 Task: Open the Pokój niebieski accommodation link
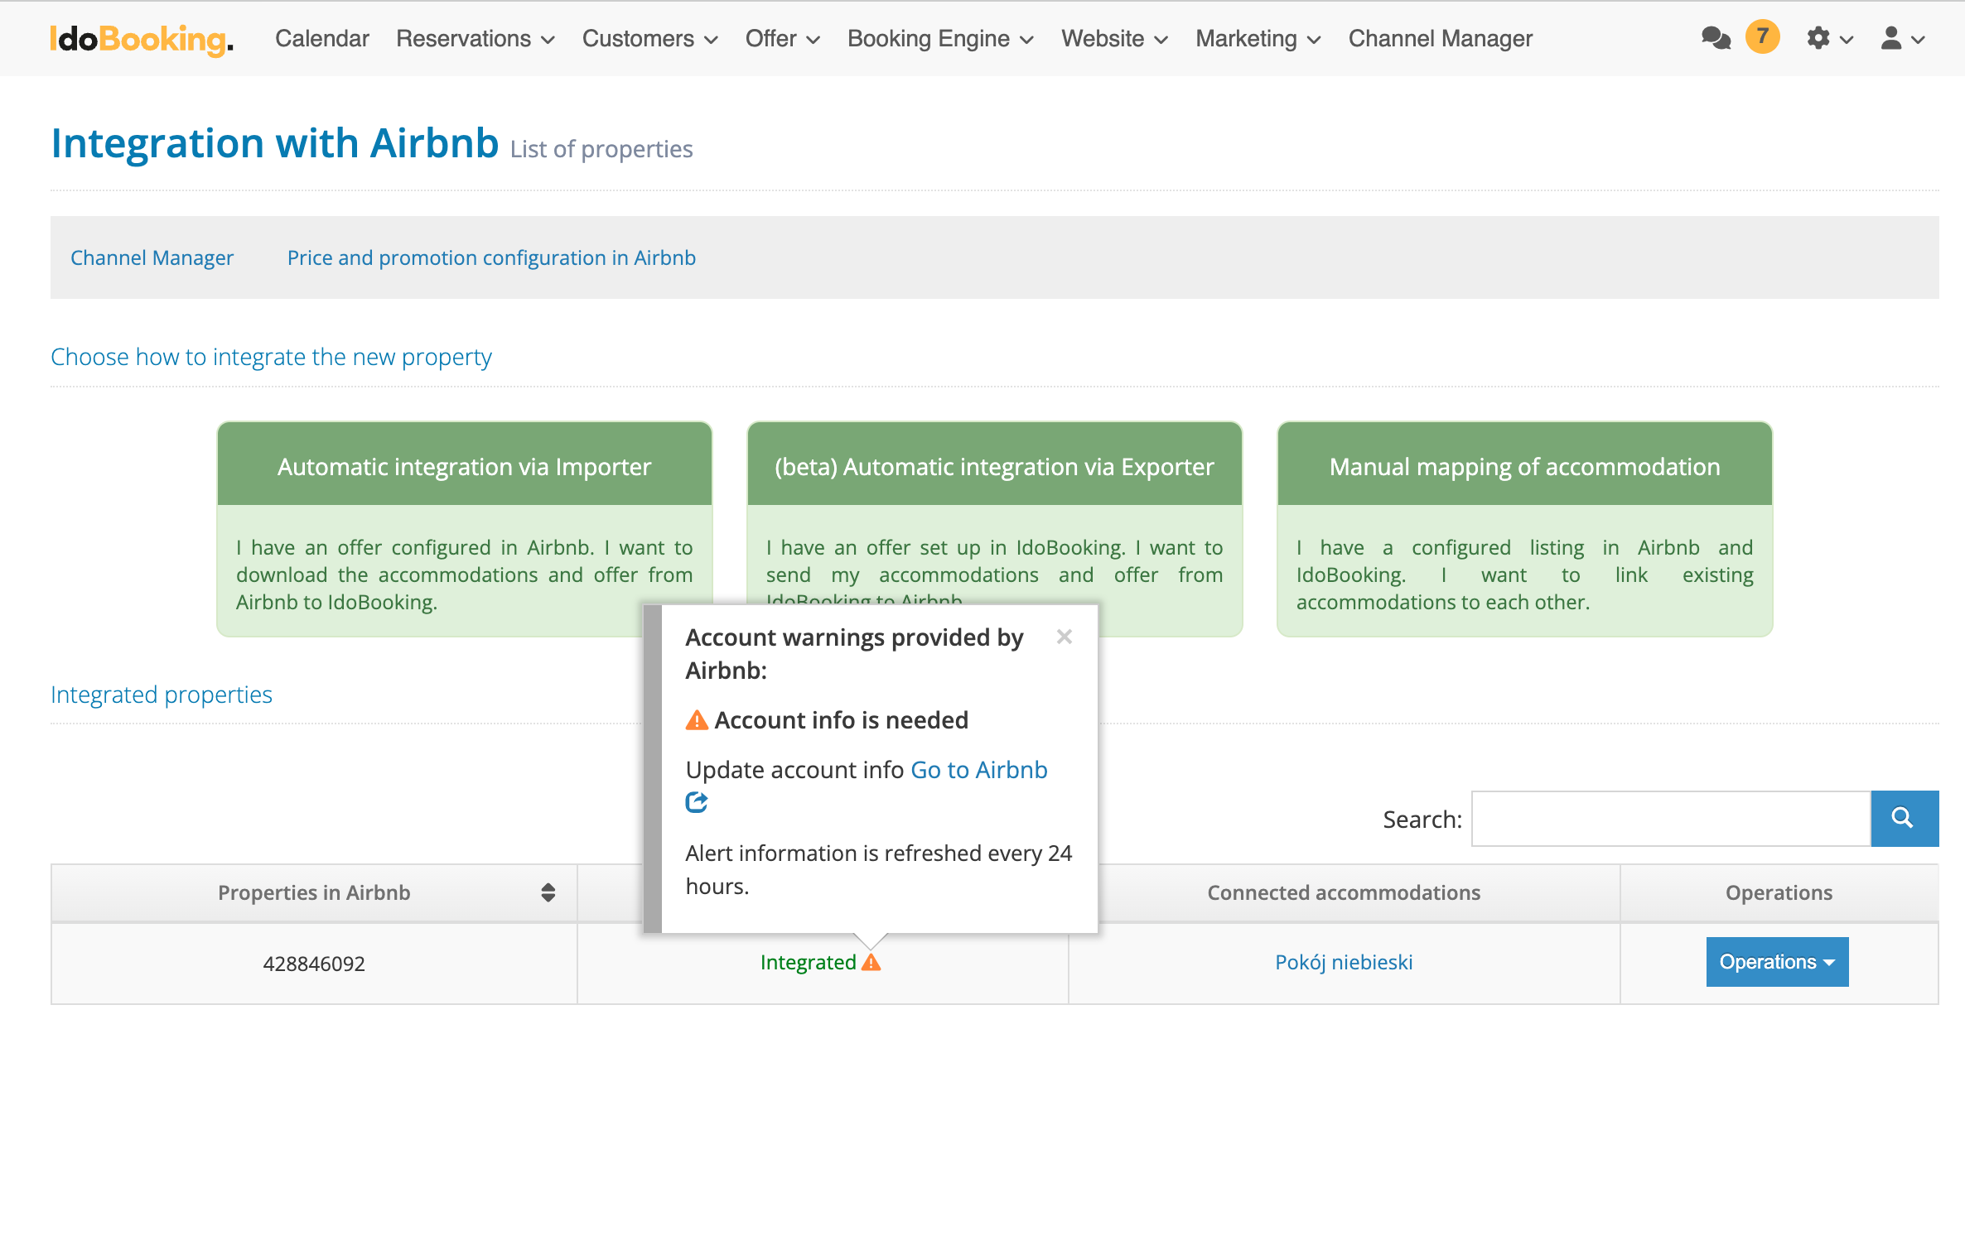[1343, 962]
